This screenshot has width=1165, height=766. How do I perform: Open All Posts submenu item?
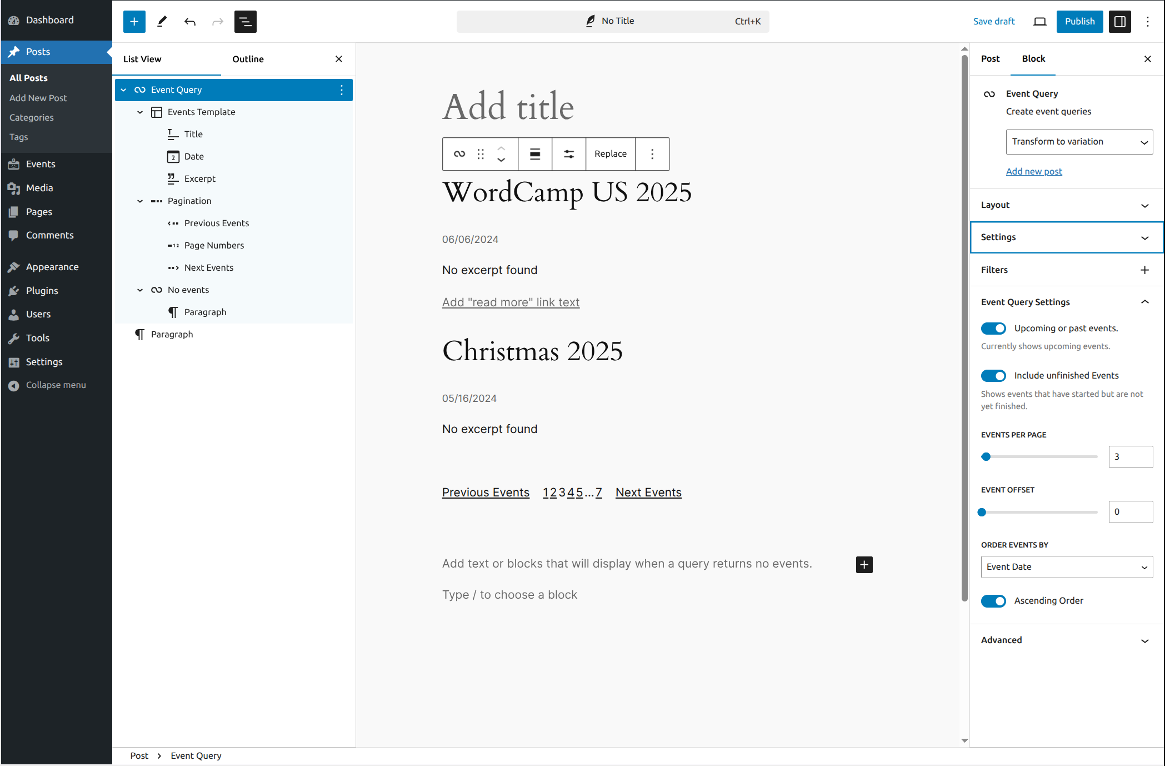coord(28,78)
